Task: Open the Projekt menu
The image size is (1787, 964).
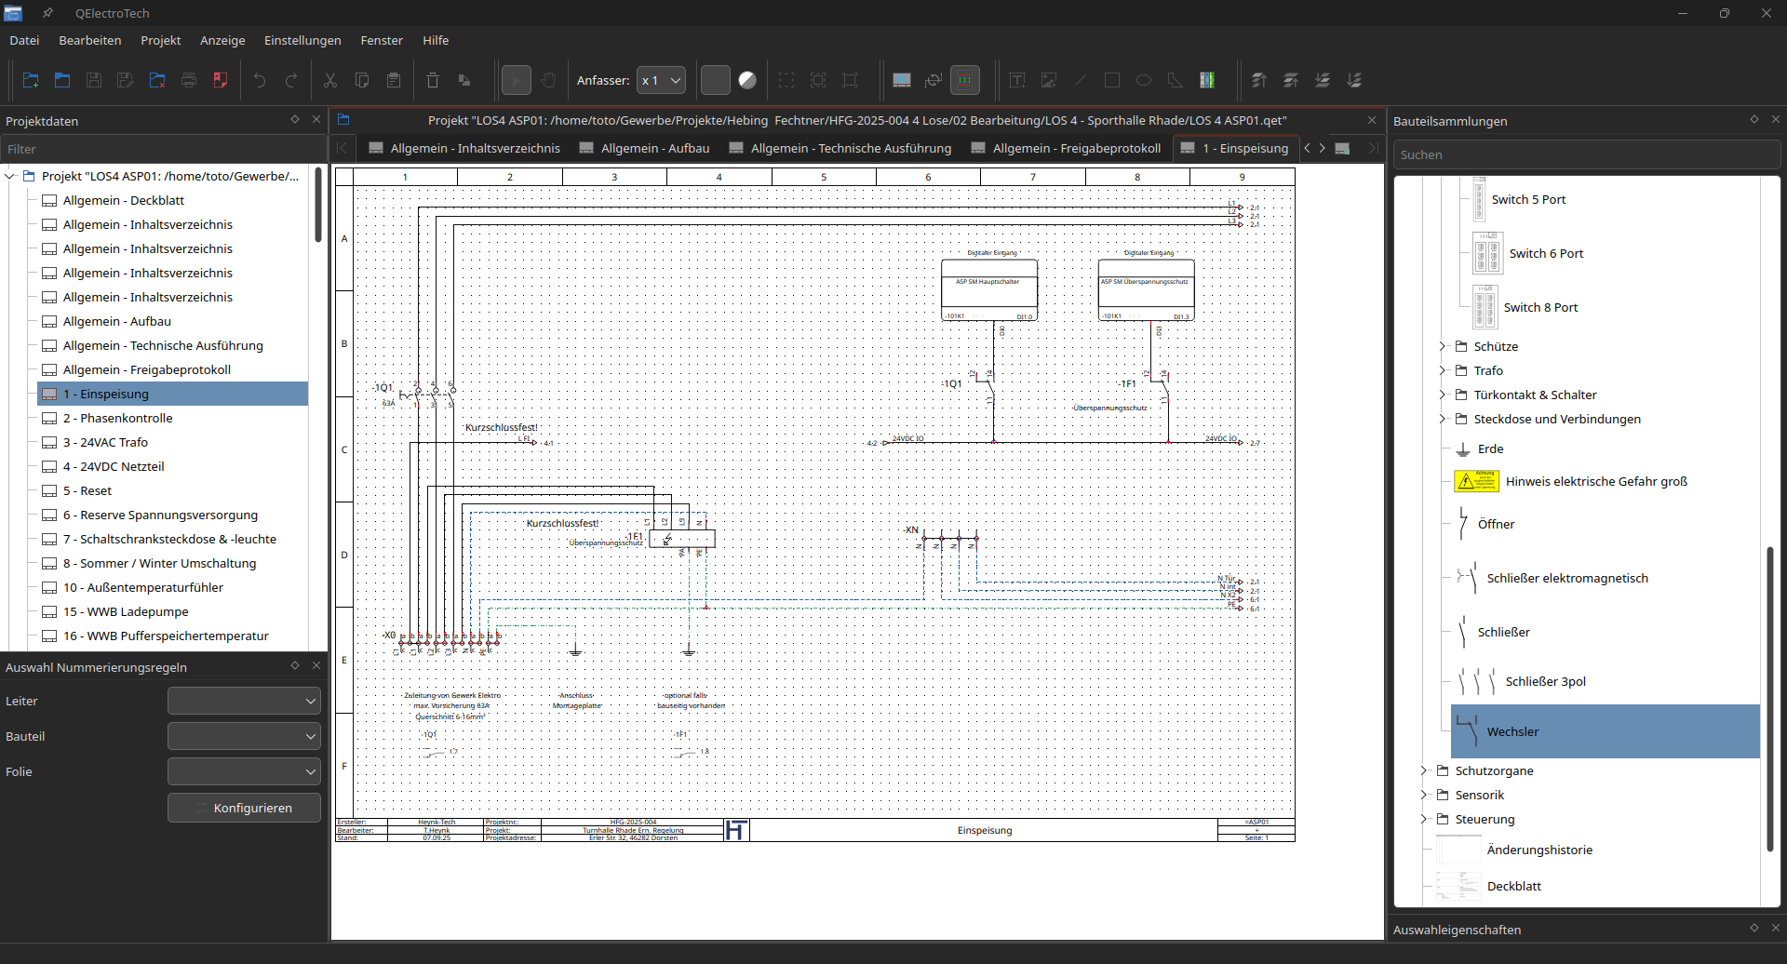Action: click(x=160, y=41)
